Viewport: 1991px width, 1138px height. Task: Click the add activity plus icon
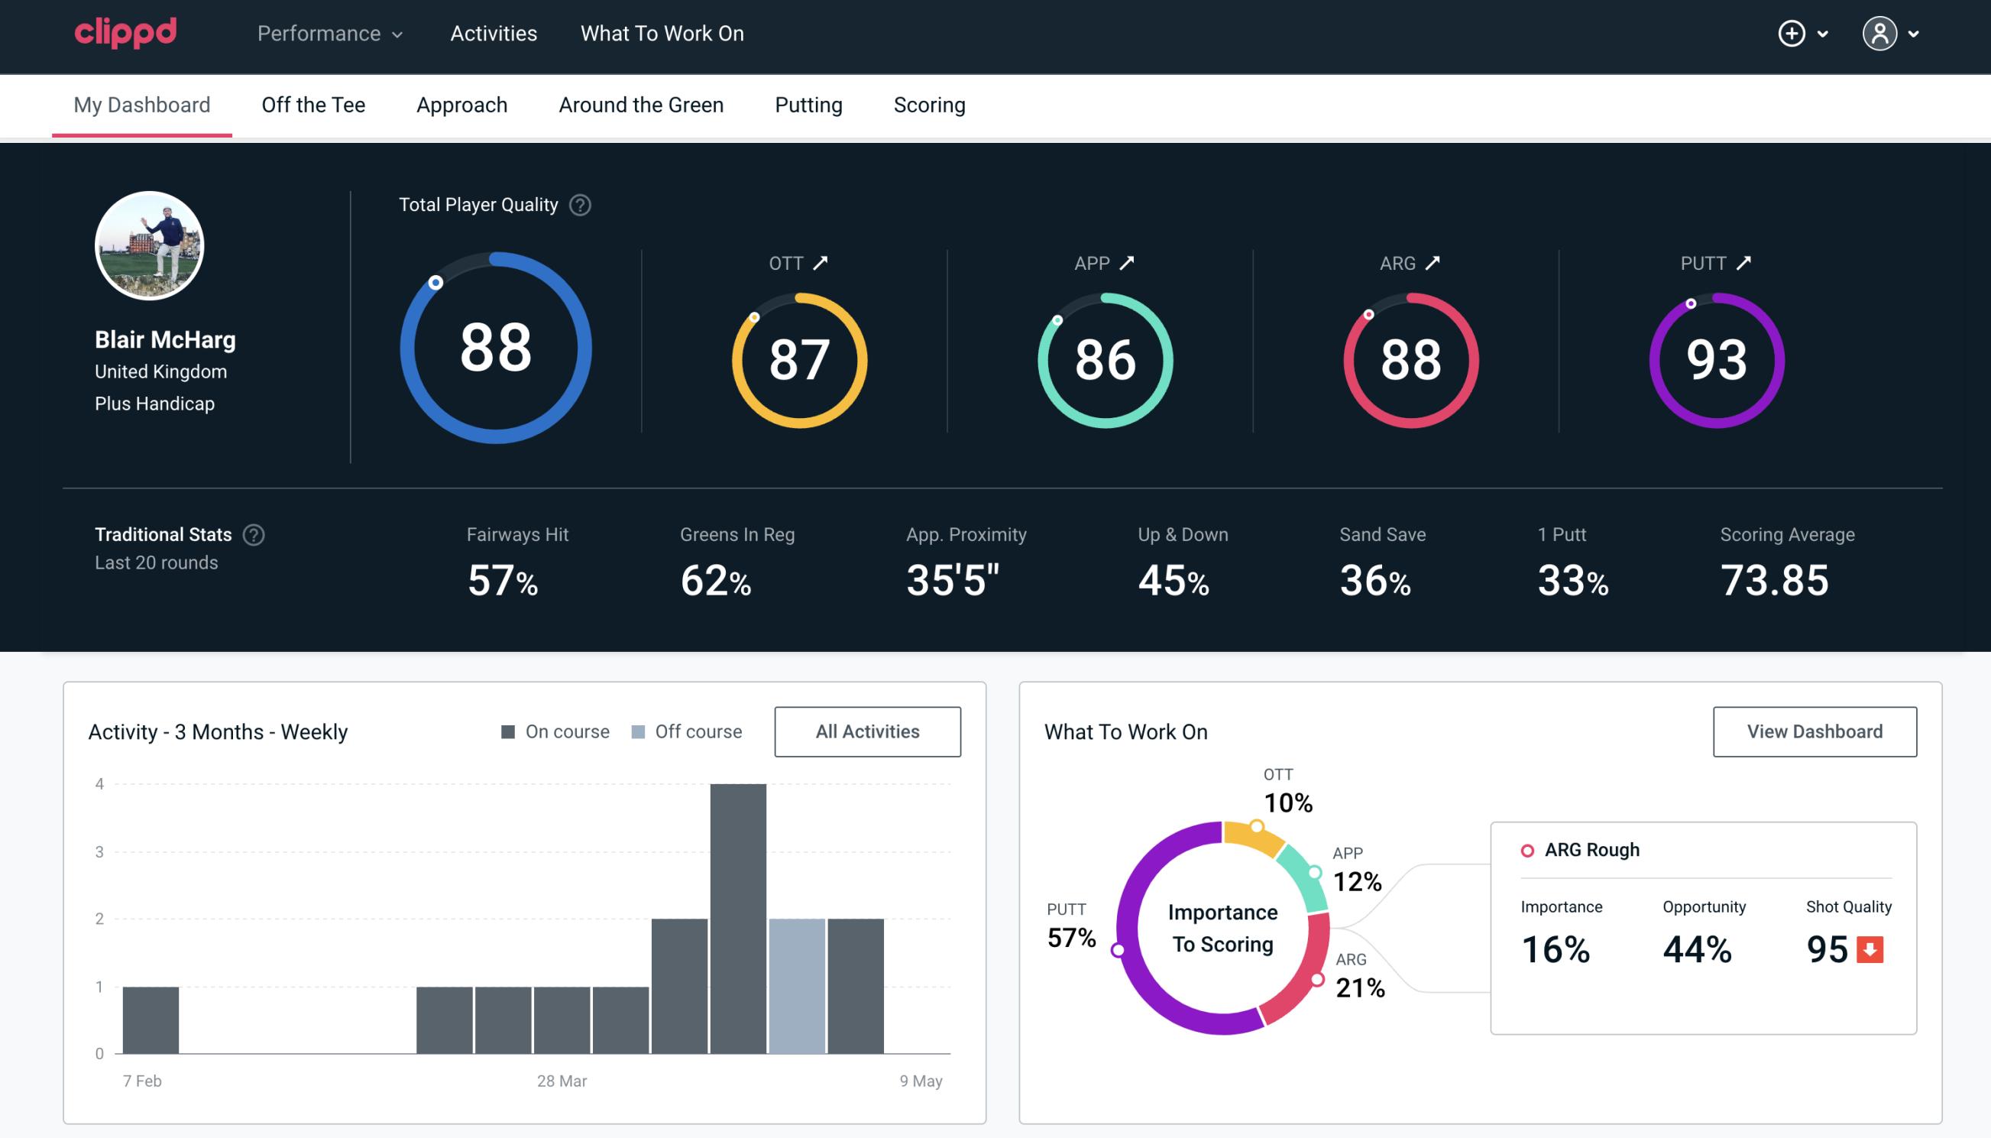(x=1792, y=34)
